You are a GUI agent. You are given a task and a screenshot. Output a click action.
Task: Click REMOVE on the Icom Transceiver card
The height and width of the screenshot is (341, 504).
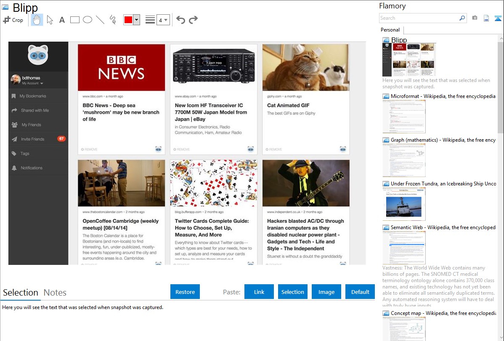(182, 149)
